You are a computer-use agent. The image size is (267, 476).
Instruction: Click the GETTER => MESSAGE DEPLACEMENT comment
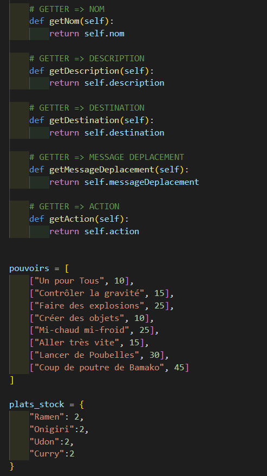point(107,157)
